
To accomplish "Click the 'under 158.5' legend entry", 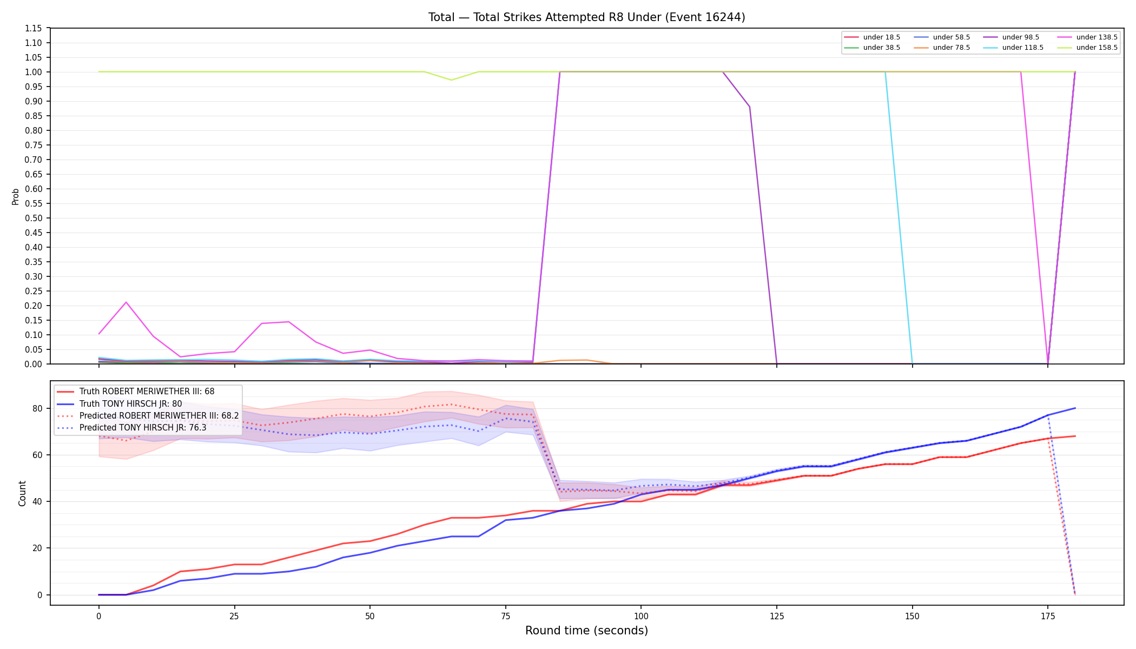I will pyautogui.click(x=1087, y=48).
